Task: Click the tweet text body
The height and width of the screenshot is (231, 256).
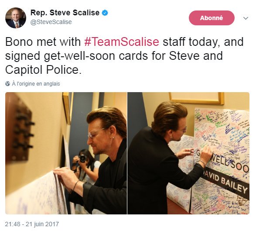Action: (124, 56)
